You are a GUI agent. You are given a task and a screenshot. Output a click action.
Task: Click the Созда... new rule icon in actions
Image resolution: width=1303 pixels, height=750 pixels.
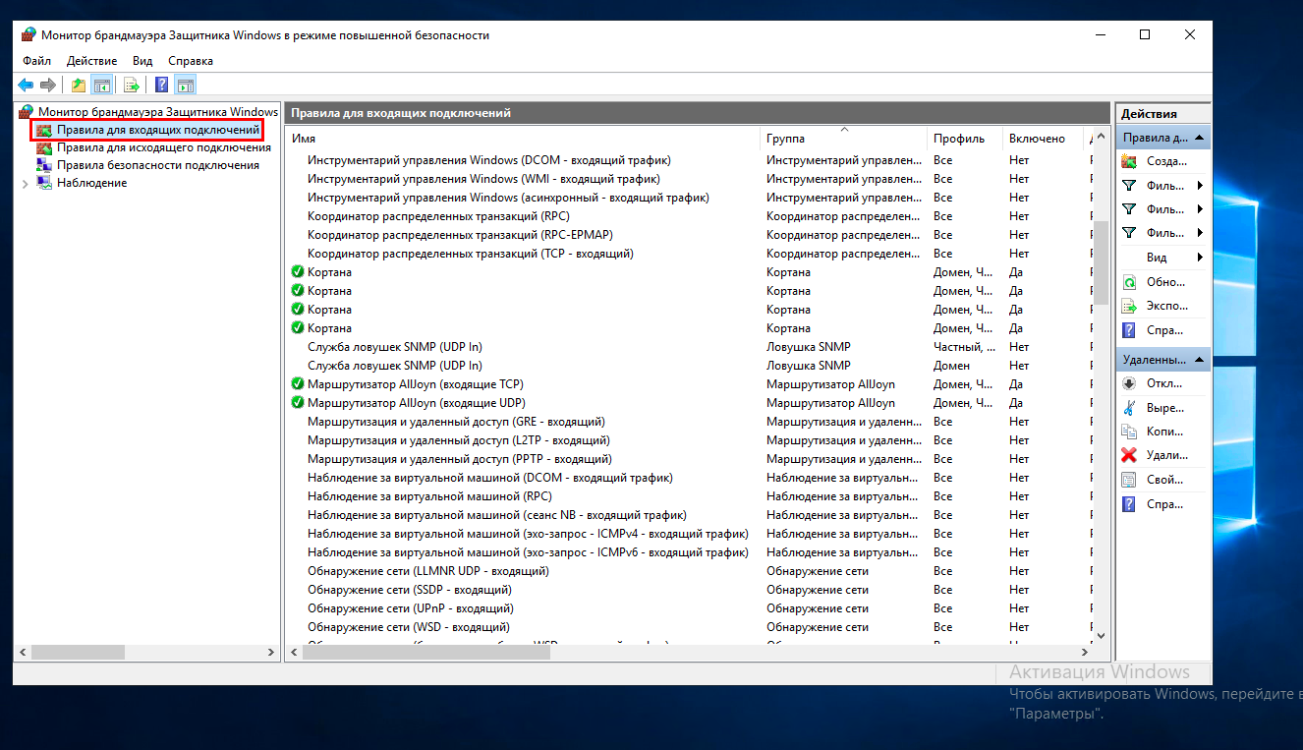(x=1129, y=161)
